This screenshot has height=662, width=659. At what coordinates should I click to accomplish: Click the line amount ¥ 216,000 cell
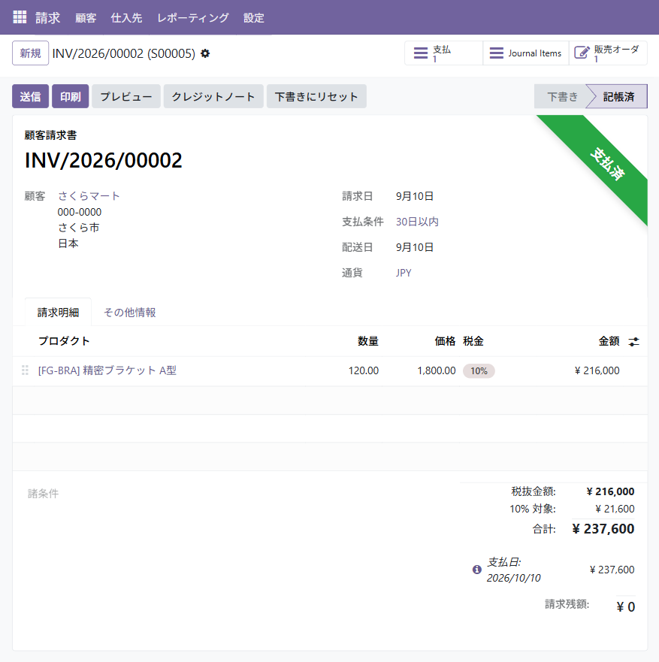tap(597, 370)
